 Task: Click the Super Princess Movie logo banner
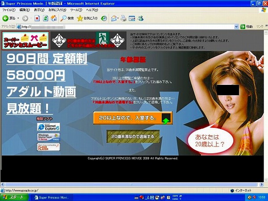coord(25,41)
